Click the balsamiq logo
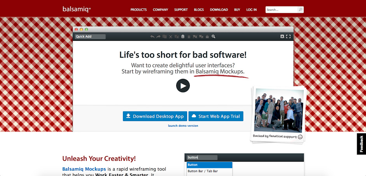Image resolution: width=366 pixels, height=176 pixels. point(77,9)
